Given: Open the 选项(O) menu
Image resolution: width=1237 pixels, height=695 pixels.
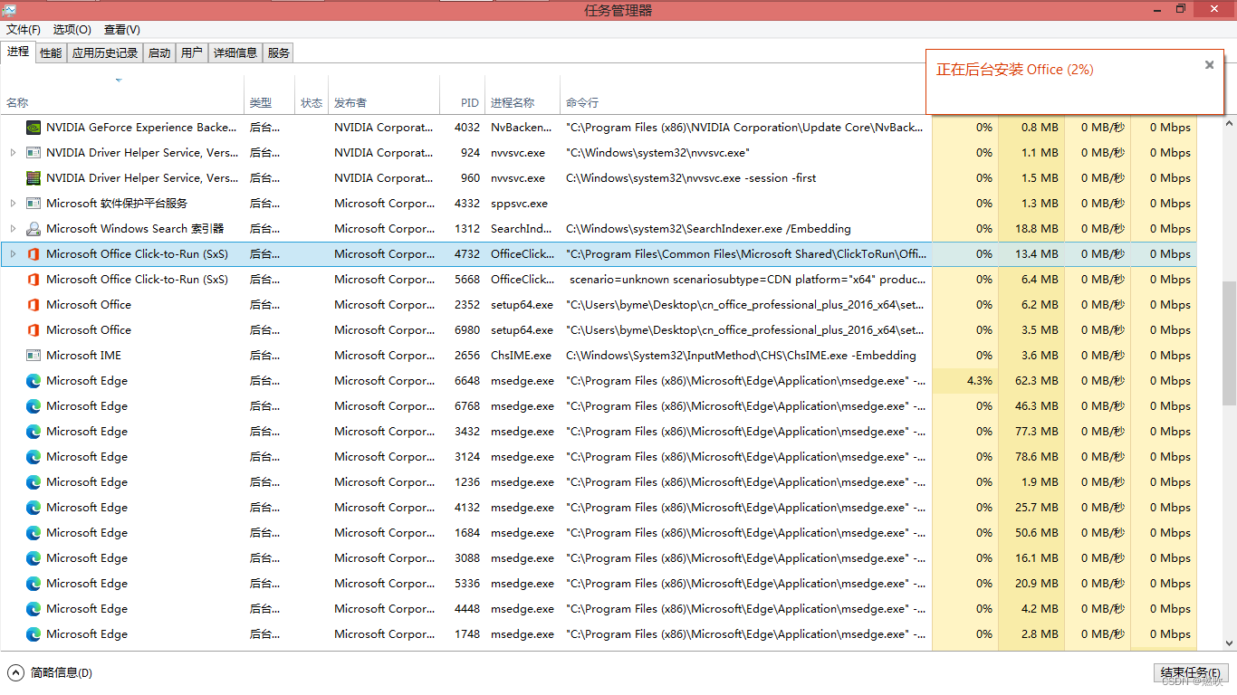Looking at the screenshot, I should 72,30.
